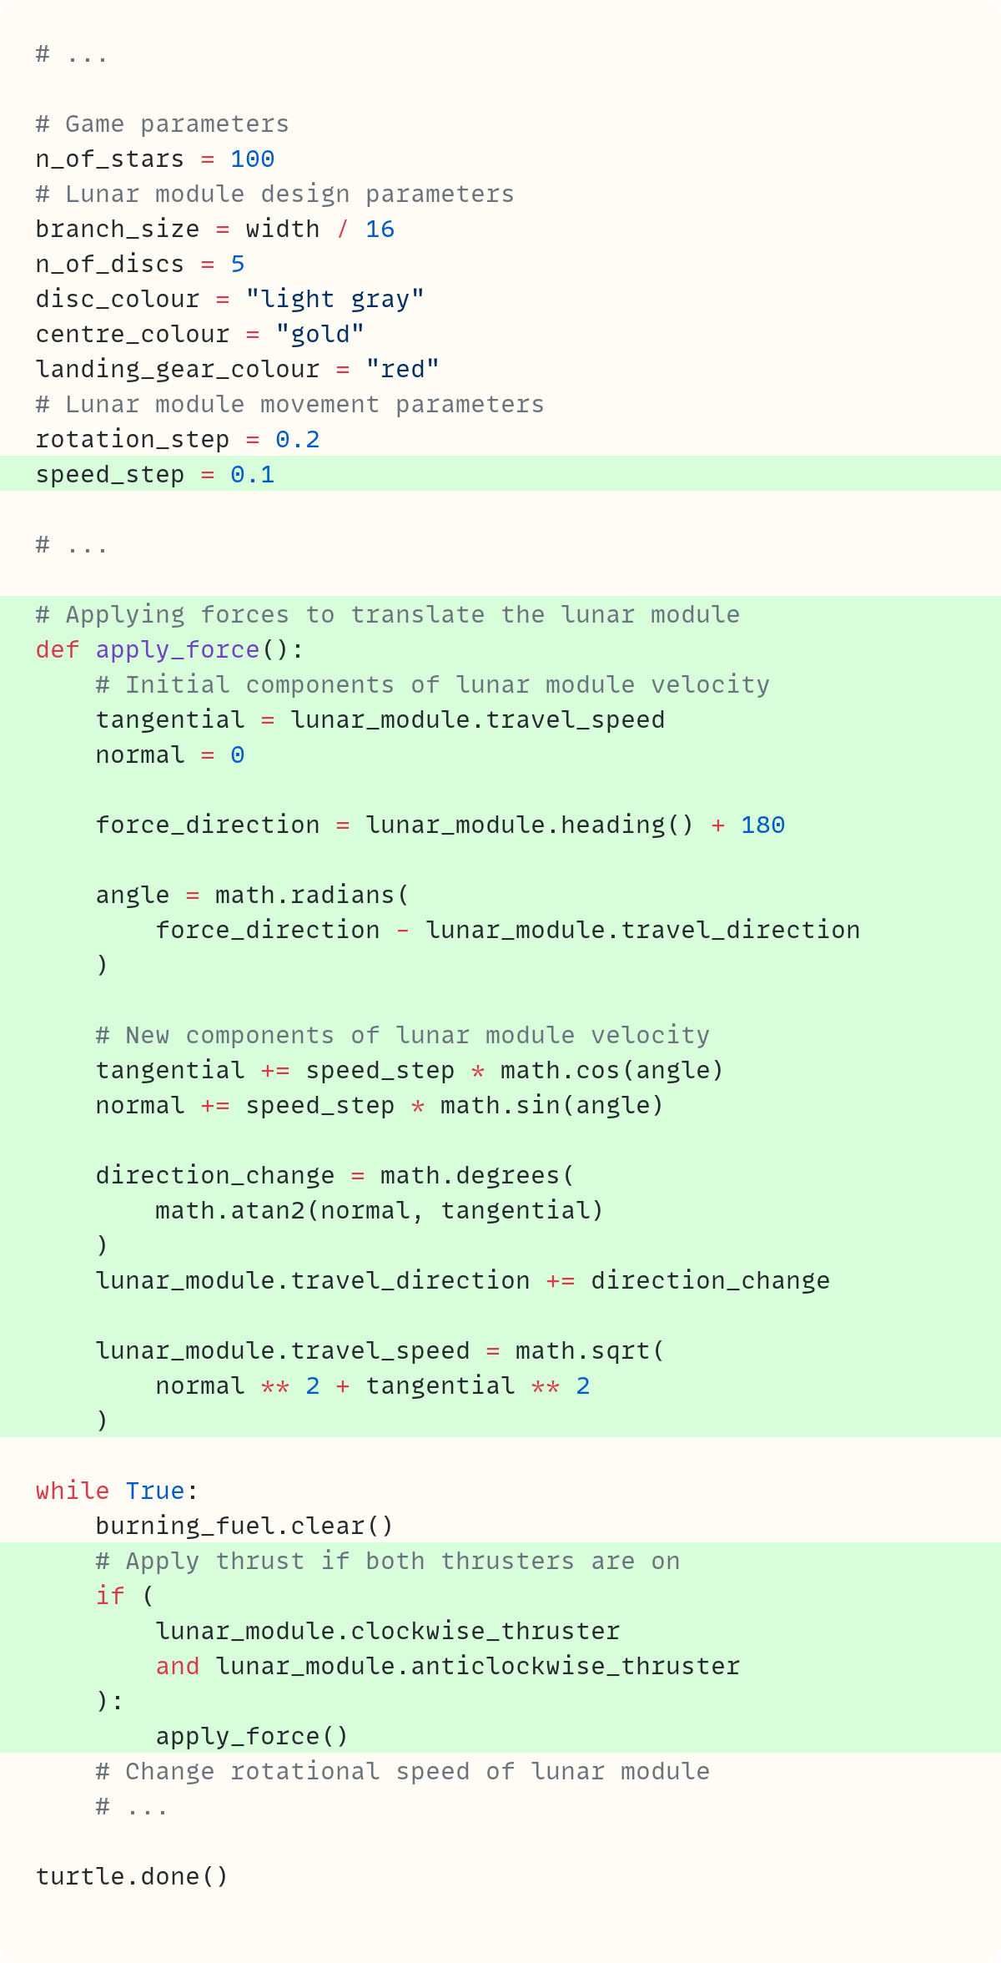This screenshot has height=1963, width=1001.
Task: Select the 'if (' line
Action: pyautogui.click(x=125, y=1597)
